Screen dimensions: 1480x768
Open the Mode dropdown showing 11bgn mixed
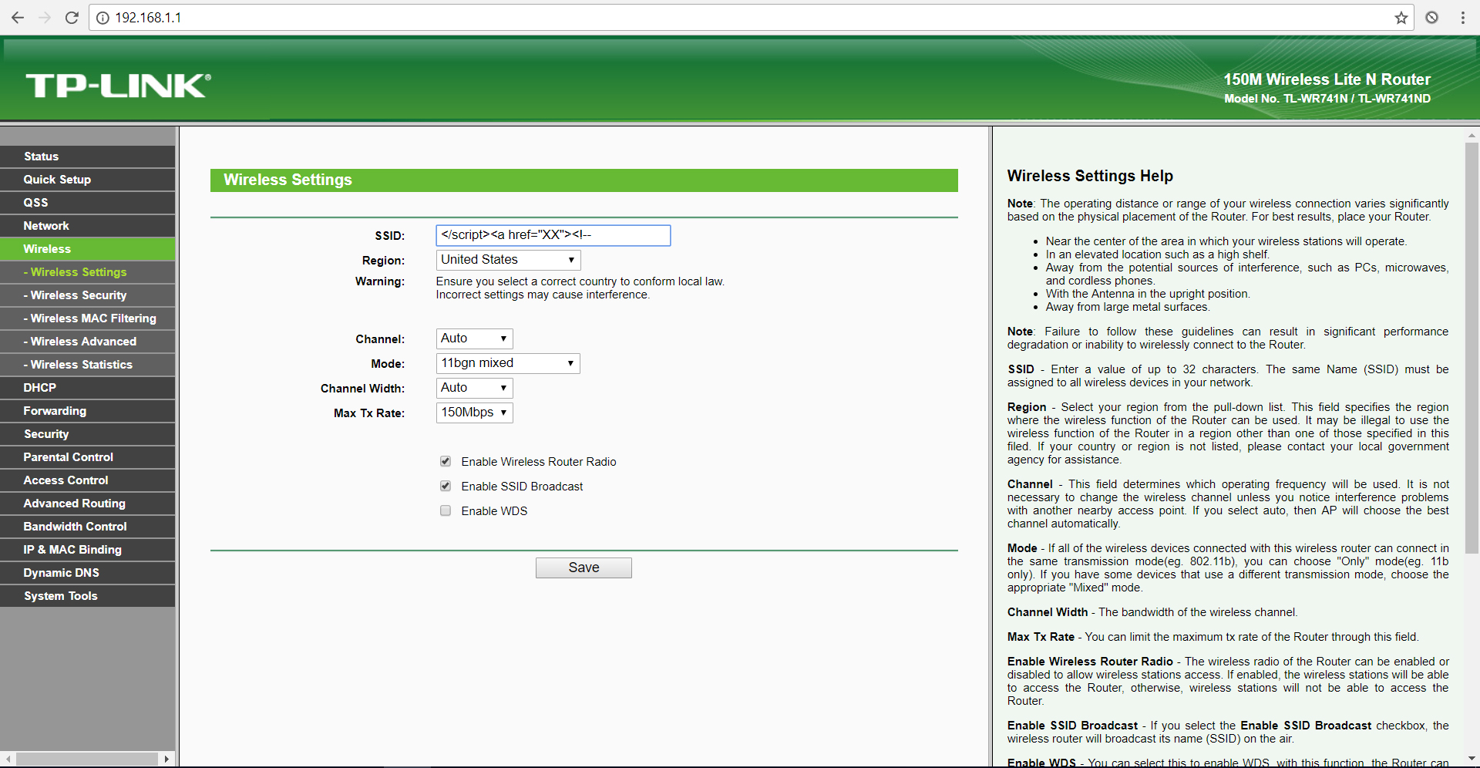pos(508,363)
